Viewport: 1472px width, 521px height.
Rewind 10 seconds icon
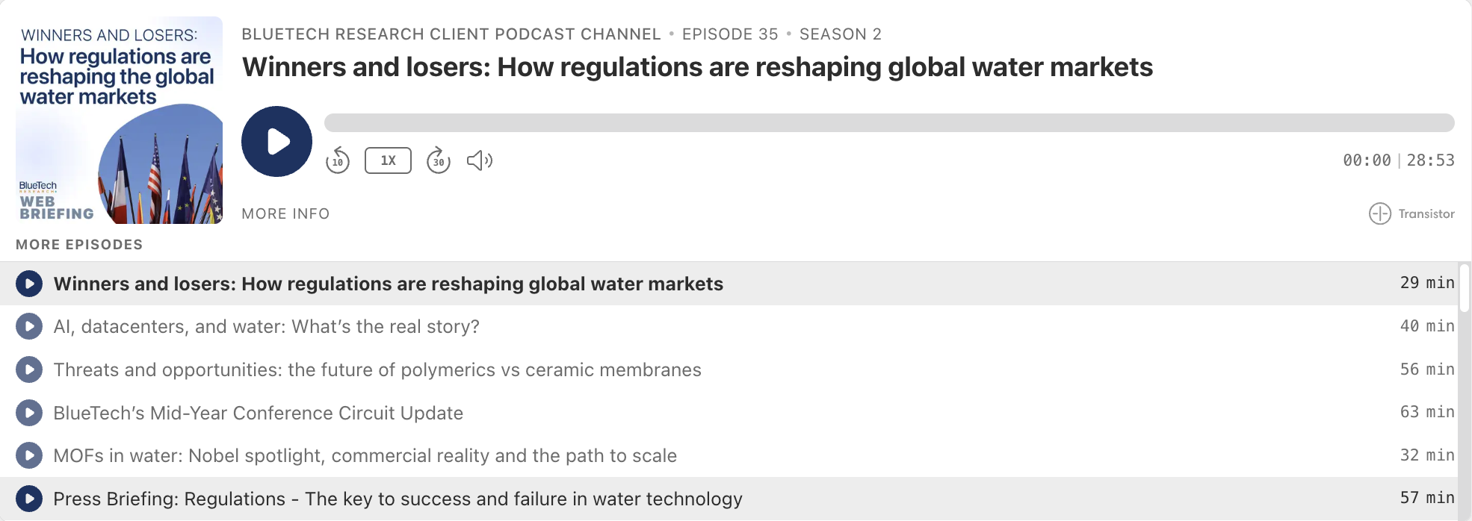[x=338, y=160]
